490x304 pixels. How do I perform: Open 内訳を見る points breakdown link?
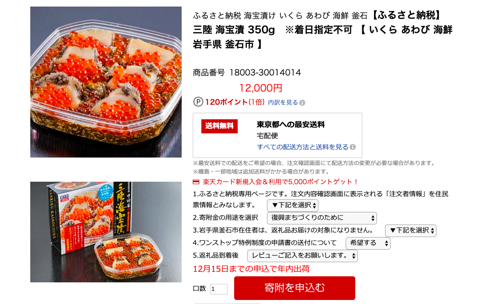(x=283, y=103)
